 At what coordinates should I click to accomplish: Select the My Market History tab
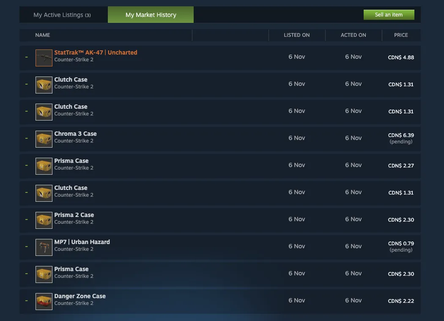pos(151,14)
